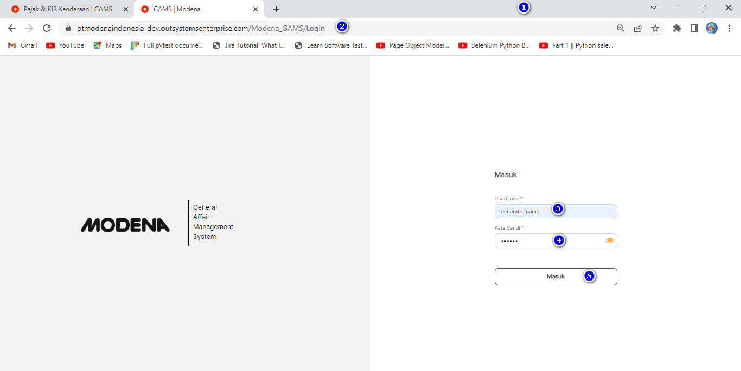741x371 pixels.
Task: Toggle the browser side panel
Action: coord(694,28)
